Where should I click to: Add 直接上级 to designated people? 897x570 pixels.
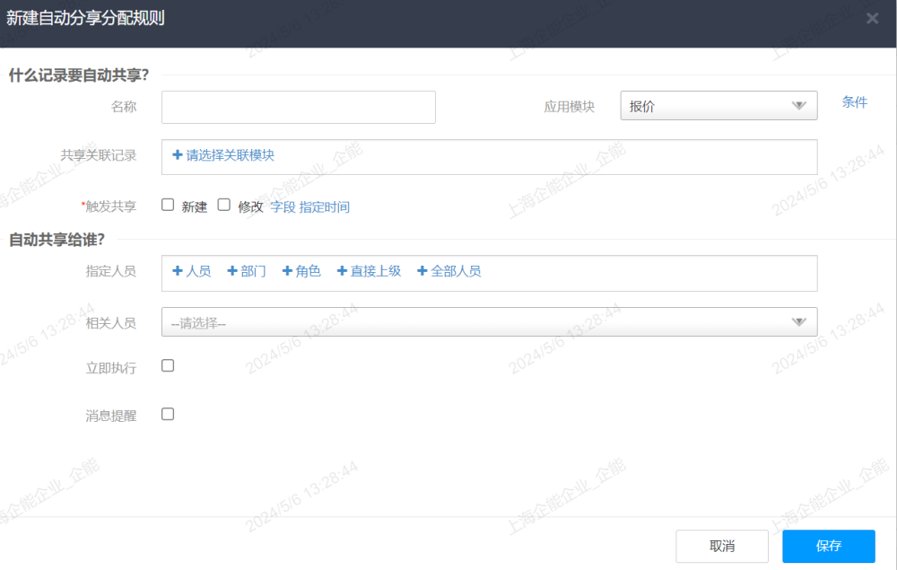pos(369,271)
